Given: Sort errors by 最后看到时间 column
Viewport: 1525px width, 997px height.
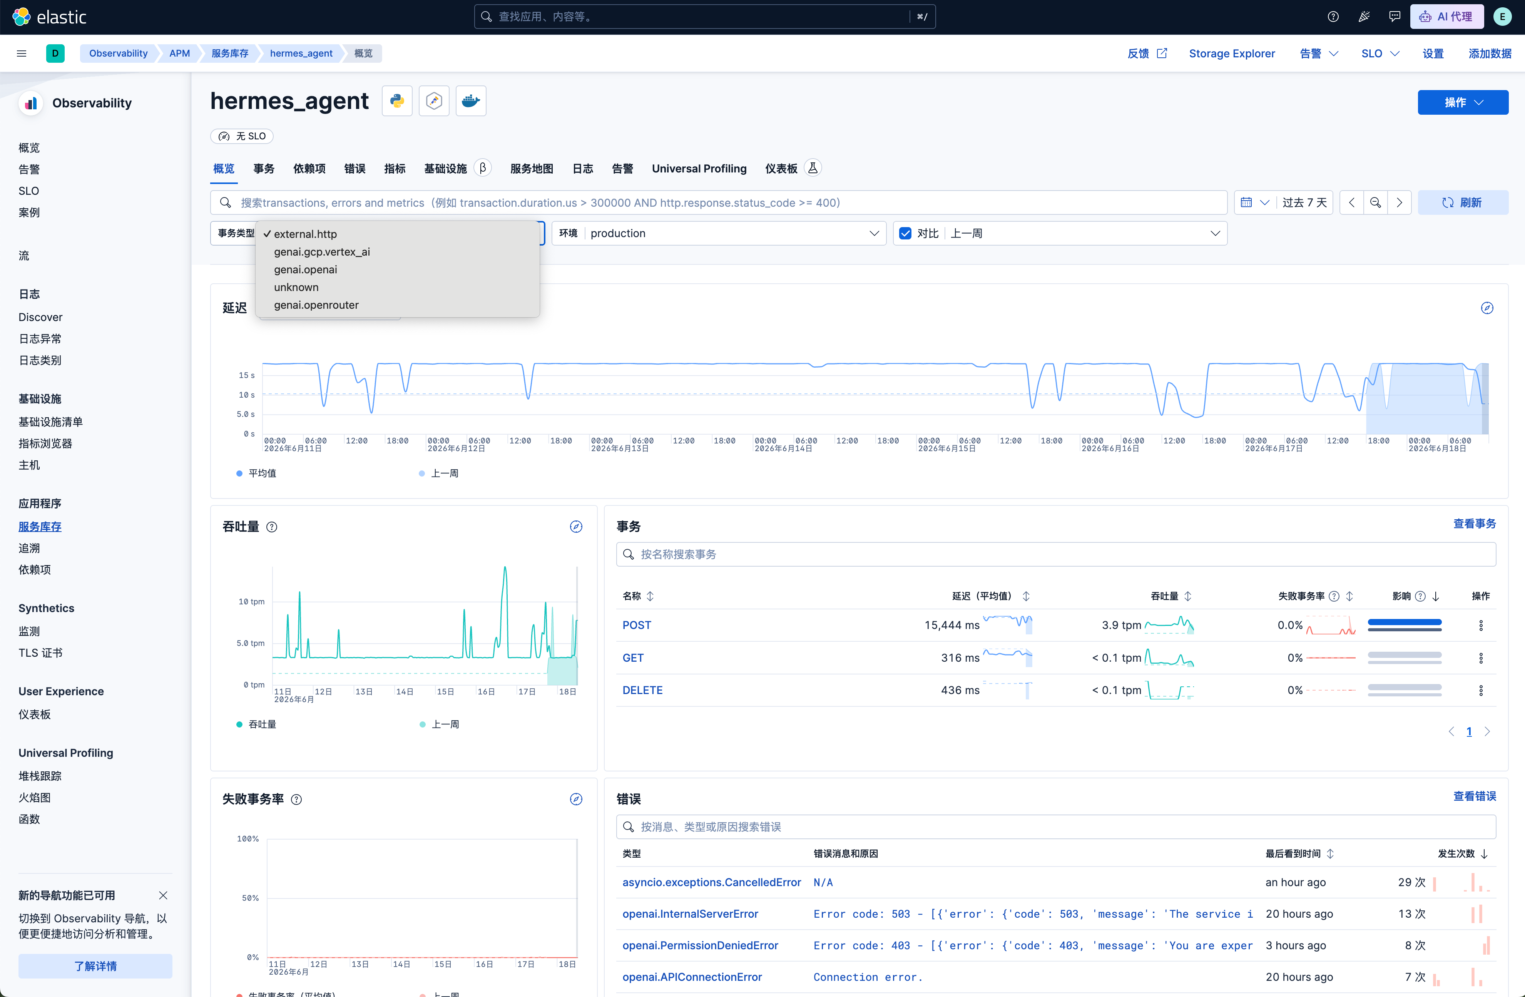Looking at the screenshot, I should 1299,853.
